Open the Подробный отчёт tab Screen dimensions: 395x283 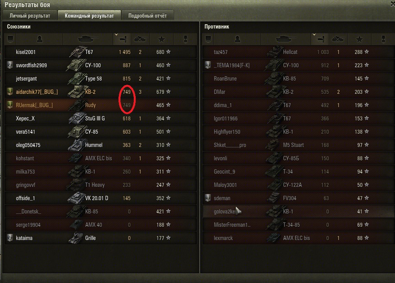147,16
